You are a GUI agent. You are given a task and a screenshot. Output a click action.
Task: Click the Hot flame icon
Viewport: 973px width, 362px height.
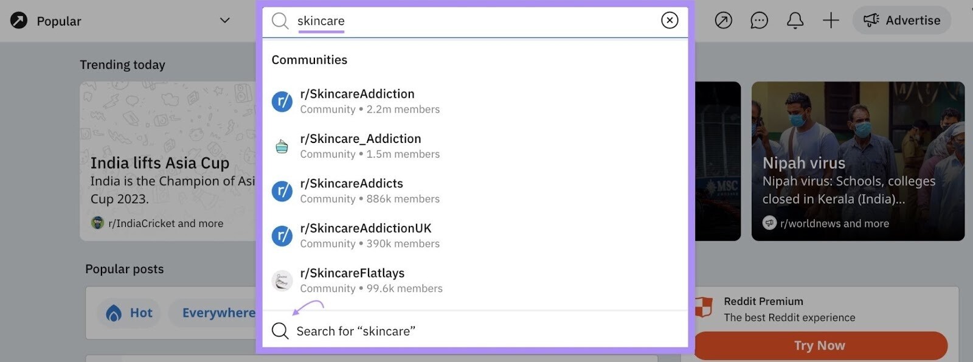[x=114, y=313]
